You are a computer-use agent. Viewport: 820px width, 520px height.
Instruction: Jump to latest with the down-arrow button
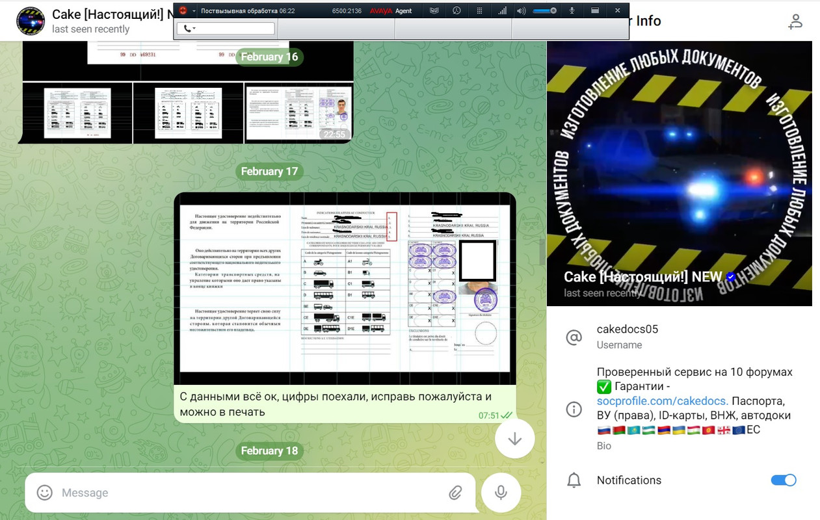[x=515, y=439]
